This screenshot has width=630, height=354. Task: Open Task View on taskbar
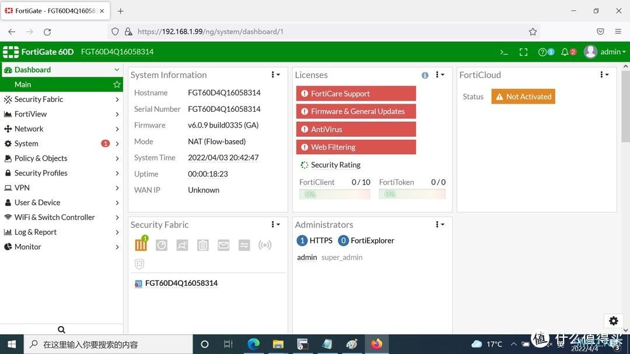pos(228,344)
